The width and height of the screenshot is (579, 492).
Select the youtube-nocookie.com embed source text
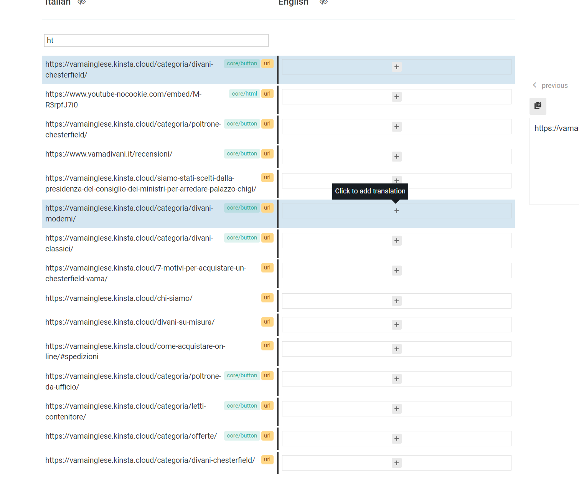pyautogui.click(x=123, y=99)
